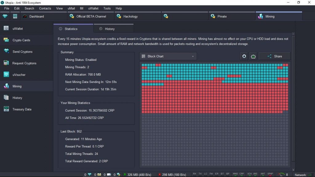Open the View menu
The image size is (315, 177).
click(x=59, y=8)
